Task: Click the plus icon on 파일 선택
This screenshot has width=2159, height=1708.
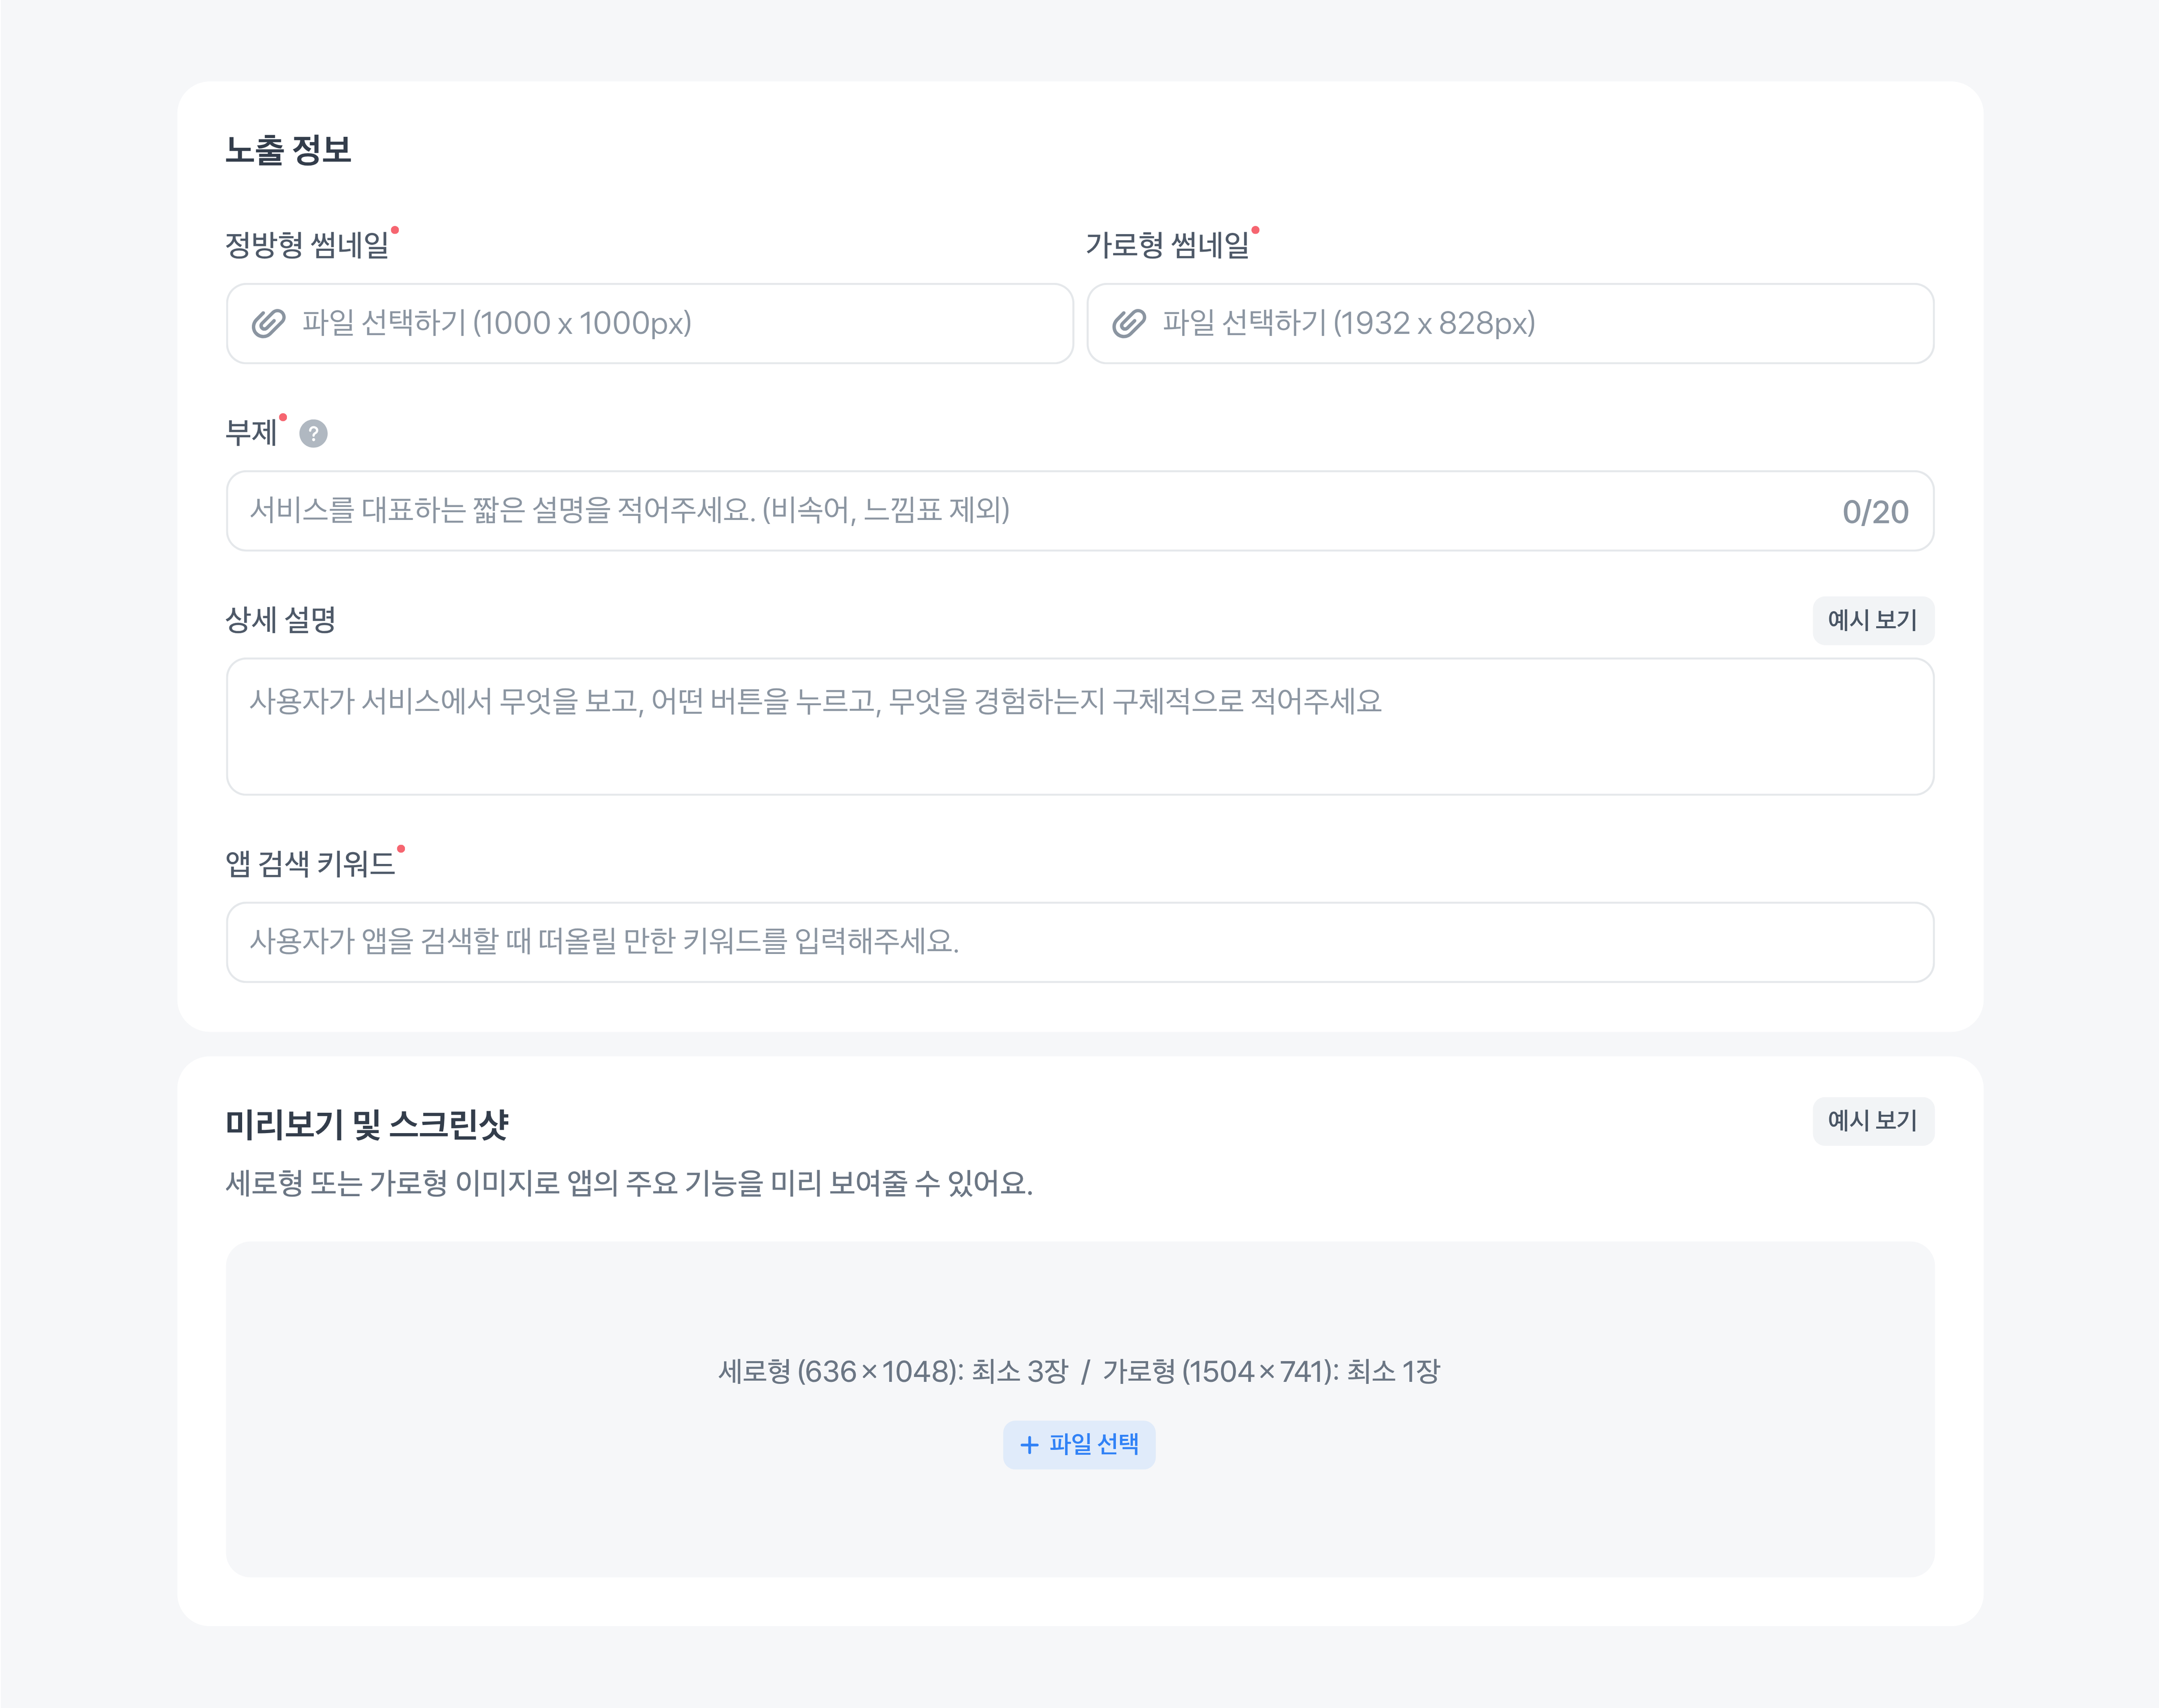Action: (1029, 1445)
